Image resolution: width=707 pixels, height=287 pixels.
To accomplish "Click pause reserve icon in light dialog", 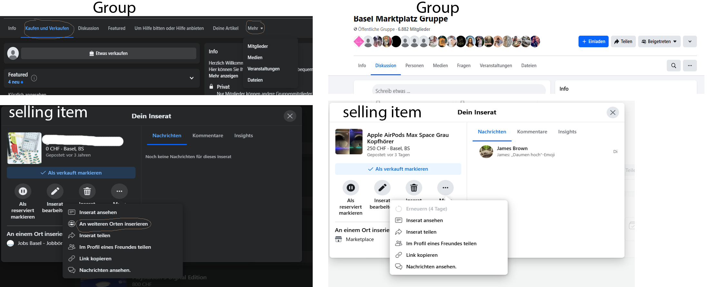I will point(351,188).
